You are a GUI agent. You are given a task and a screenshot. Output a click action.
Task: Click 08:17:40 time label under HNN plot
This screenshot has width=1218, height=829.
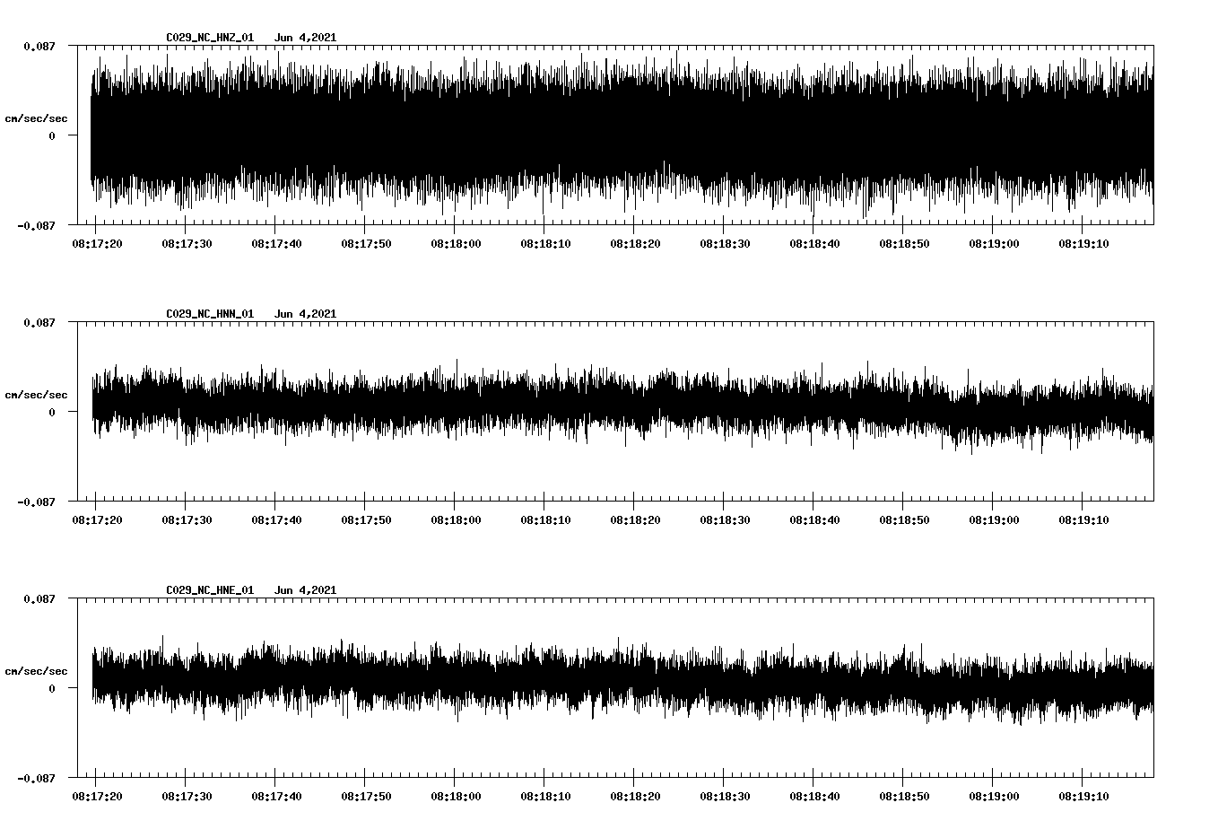[x=276, y=520]
